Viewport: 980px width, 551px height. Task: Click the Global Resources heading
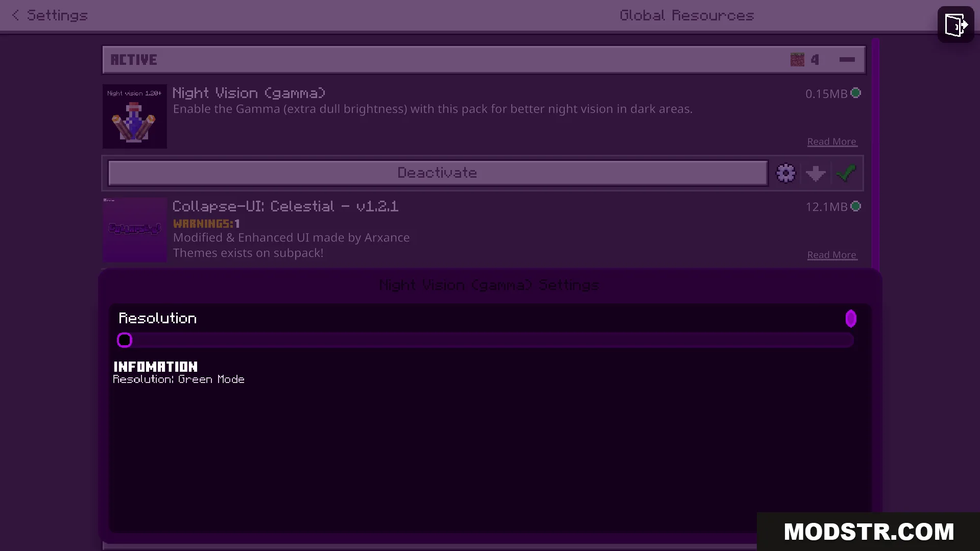pos(687,15)
